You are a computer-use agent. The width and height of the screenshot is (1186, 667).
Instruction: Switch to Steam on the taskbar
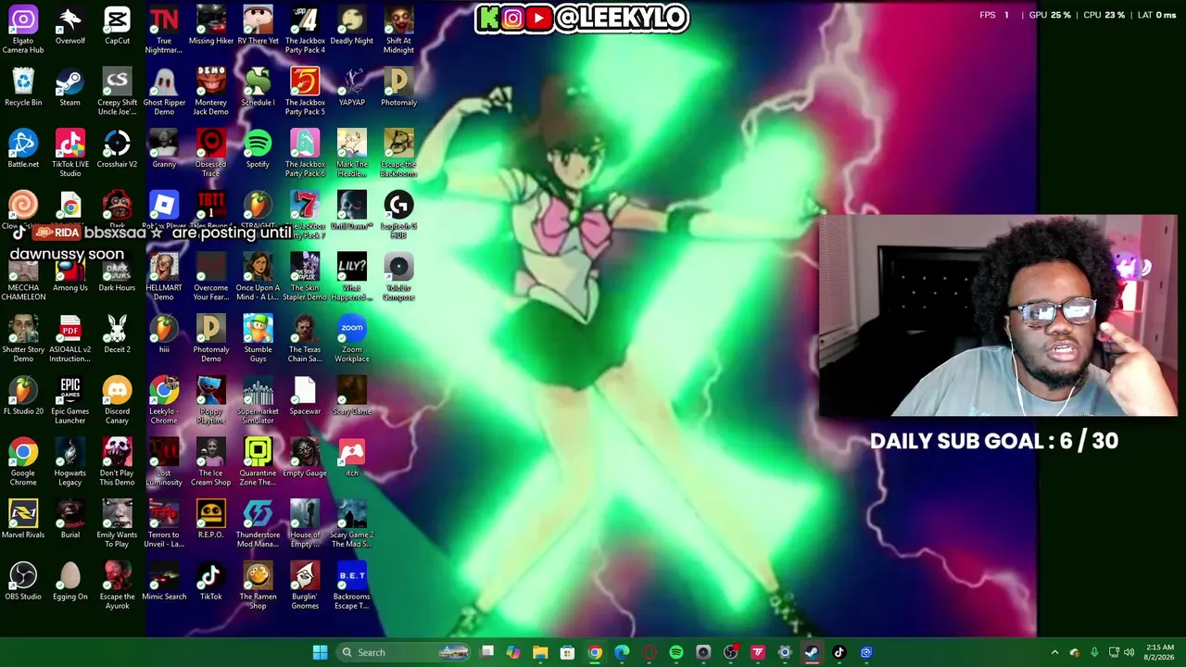tap(812, 652)
